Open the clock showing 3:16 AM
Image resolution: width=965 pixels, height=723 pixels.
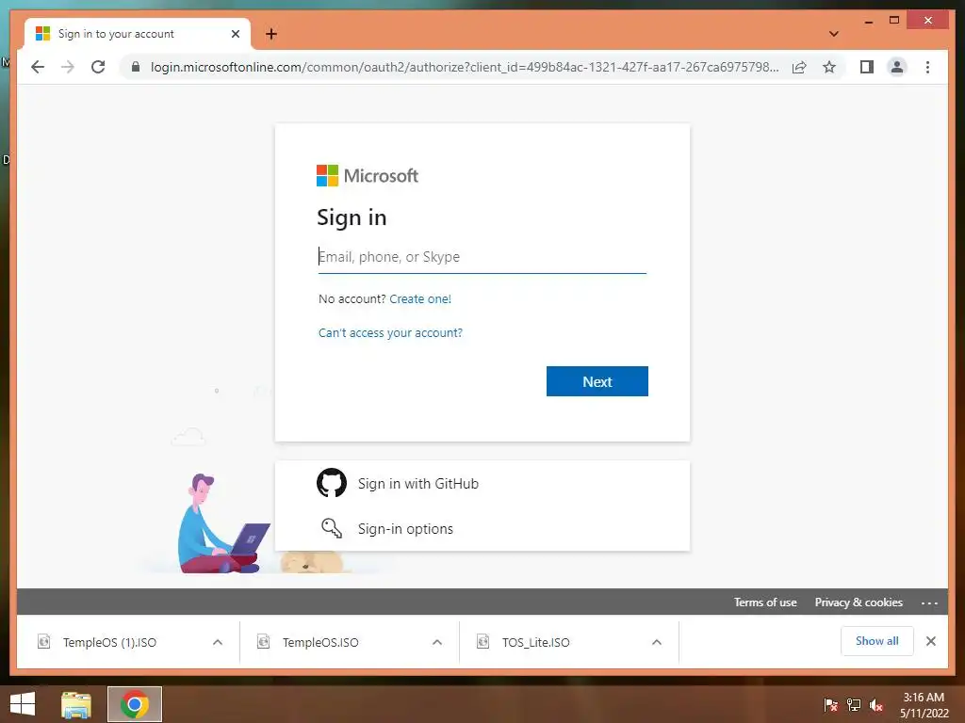pyautogui.click(x=924, y=704)
